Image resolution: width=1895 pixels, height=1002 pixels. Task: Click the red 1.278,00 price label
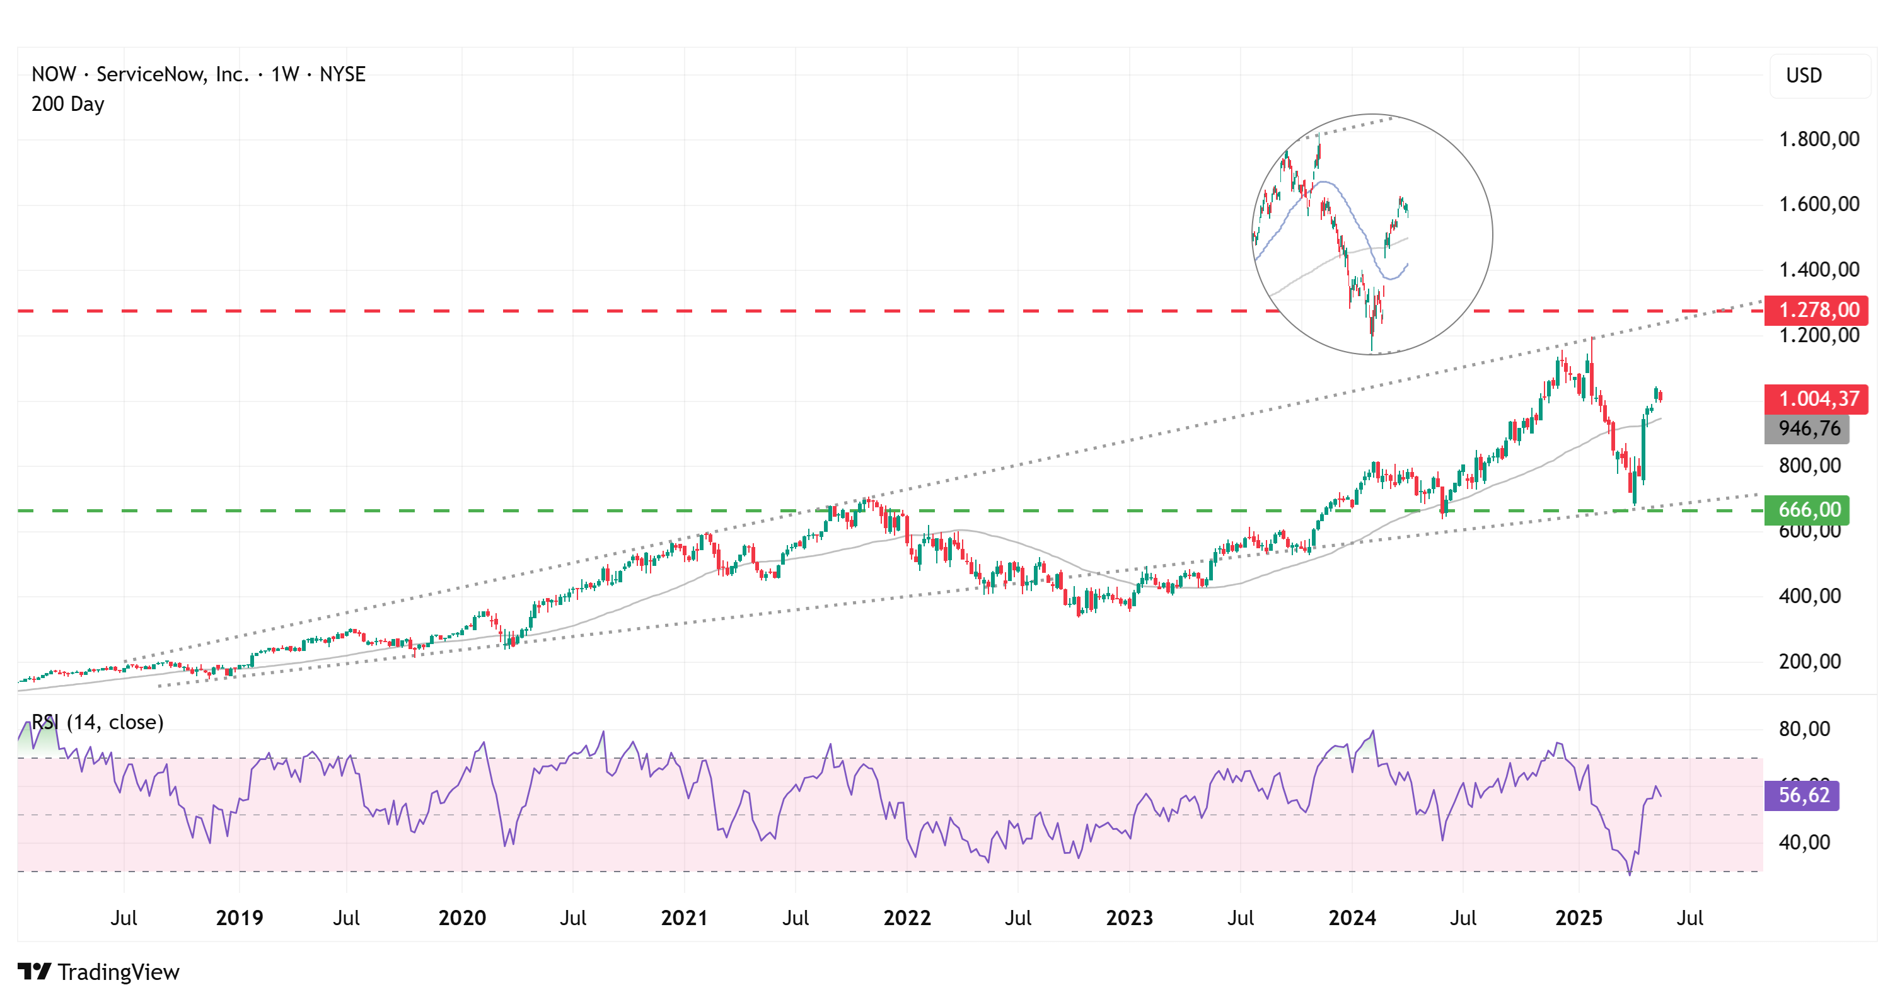click(x=1816, y=310)
